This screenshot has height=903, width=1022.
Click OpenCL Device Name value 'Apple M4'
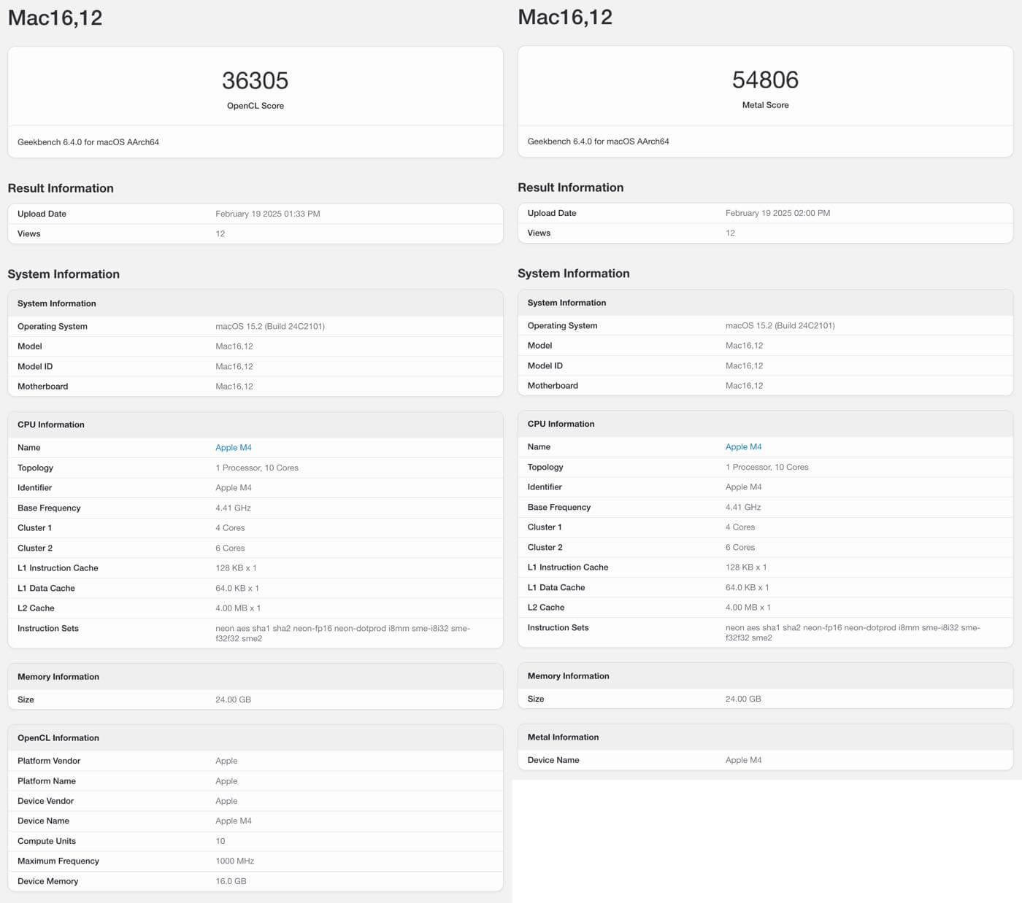(234, 821)
